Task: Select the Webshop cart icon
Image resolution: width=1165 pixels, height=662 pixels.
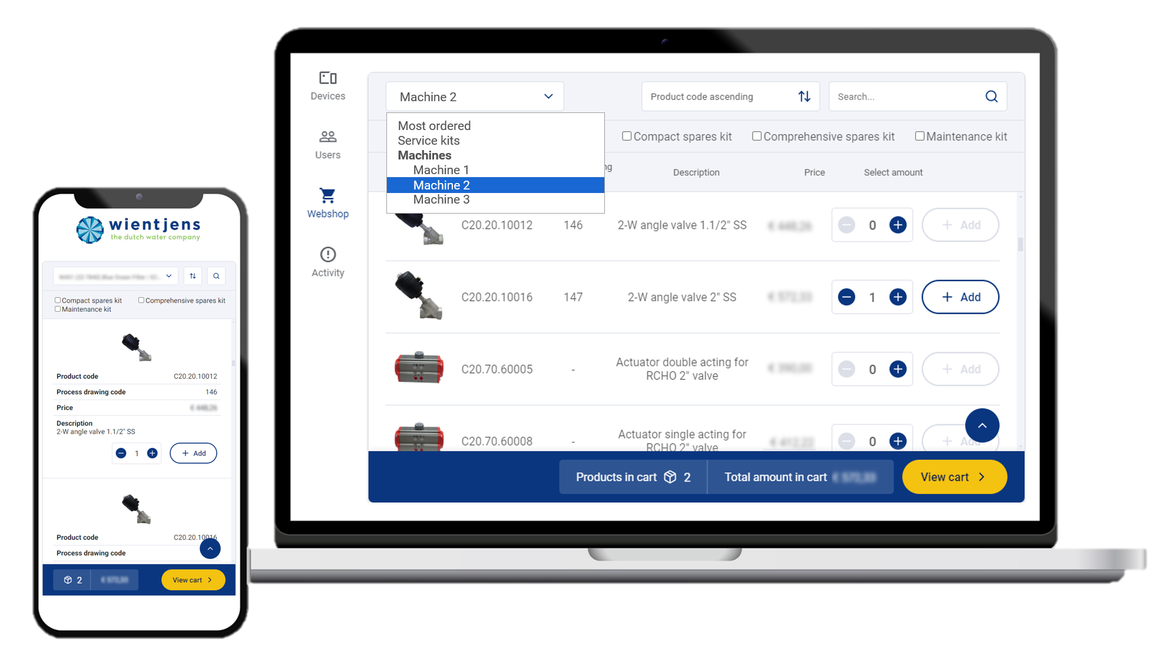Action: click(327, 195)
